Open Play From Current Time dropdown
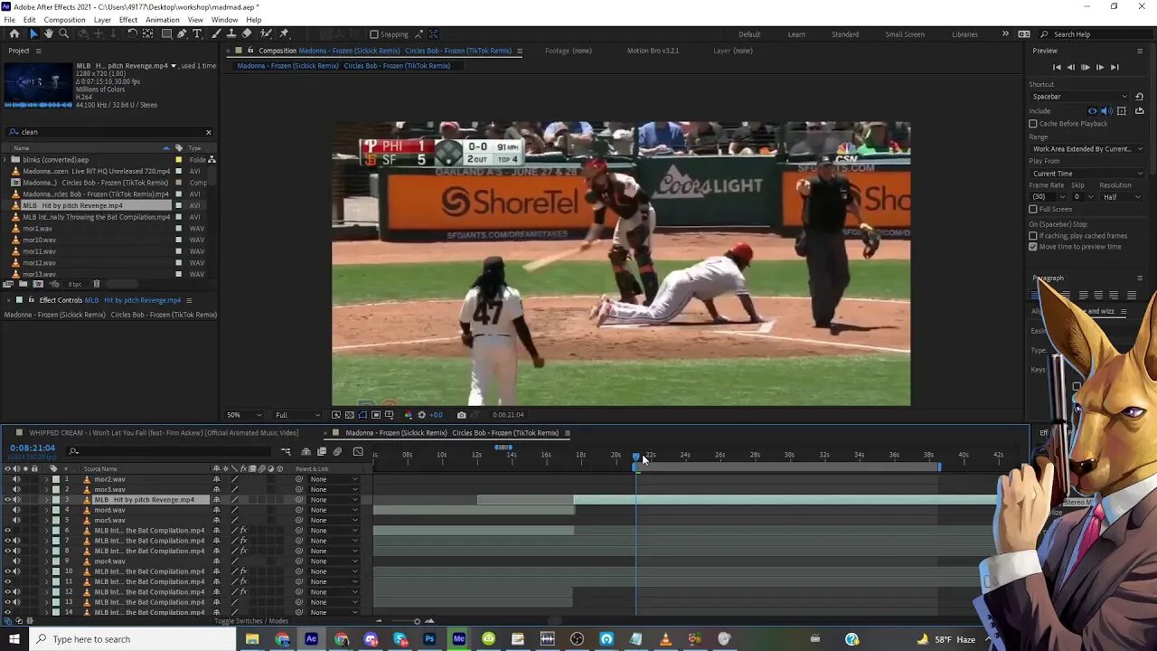The height and width of the screenshot is (651, 1157). pyautogui.click(x=1087, y=174)
